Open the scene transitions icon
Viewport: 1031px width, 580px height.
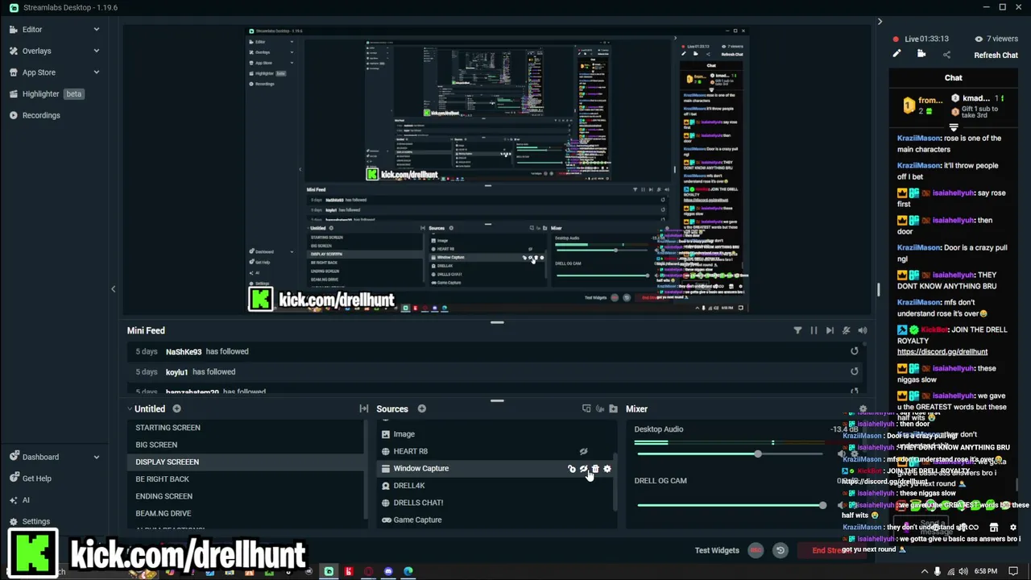coord(363,409)
